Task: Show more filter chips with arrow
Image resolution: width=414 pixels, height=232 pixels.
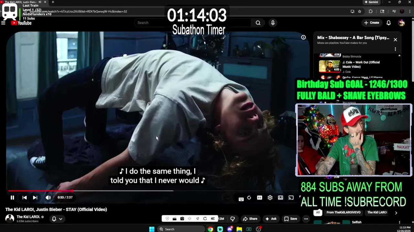Action: (396, 213)
